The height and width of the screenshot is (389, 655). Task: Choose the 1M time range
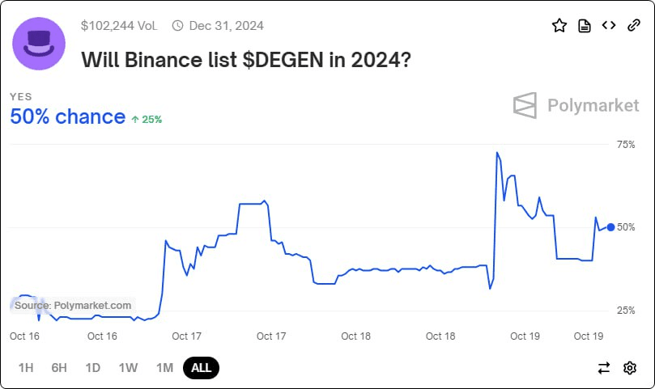click(164, 368)
